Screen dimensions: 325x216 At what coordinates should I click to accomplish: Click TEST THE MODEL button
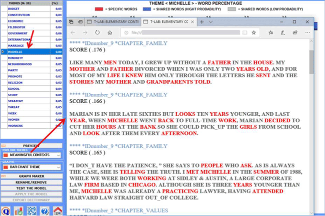[31, 188]
